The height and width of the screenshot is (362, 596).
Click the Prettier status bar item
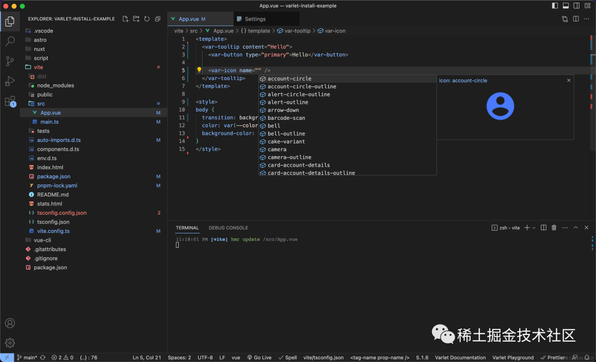coord(552,358)
